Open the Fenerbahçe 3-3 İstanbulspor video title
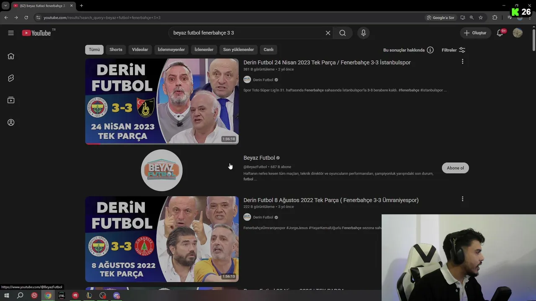This screenshot has height=301, width=536. [x=327, y=62]
